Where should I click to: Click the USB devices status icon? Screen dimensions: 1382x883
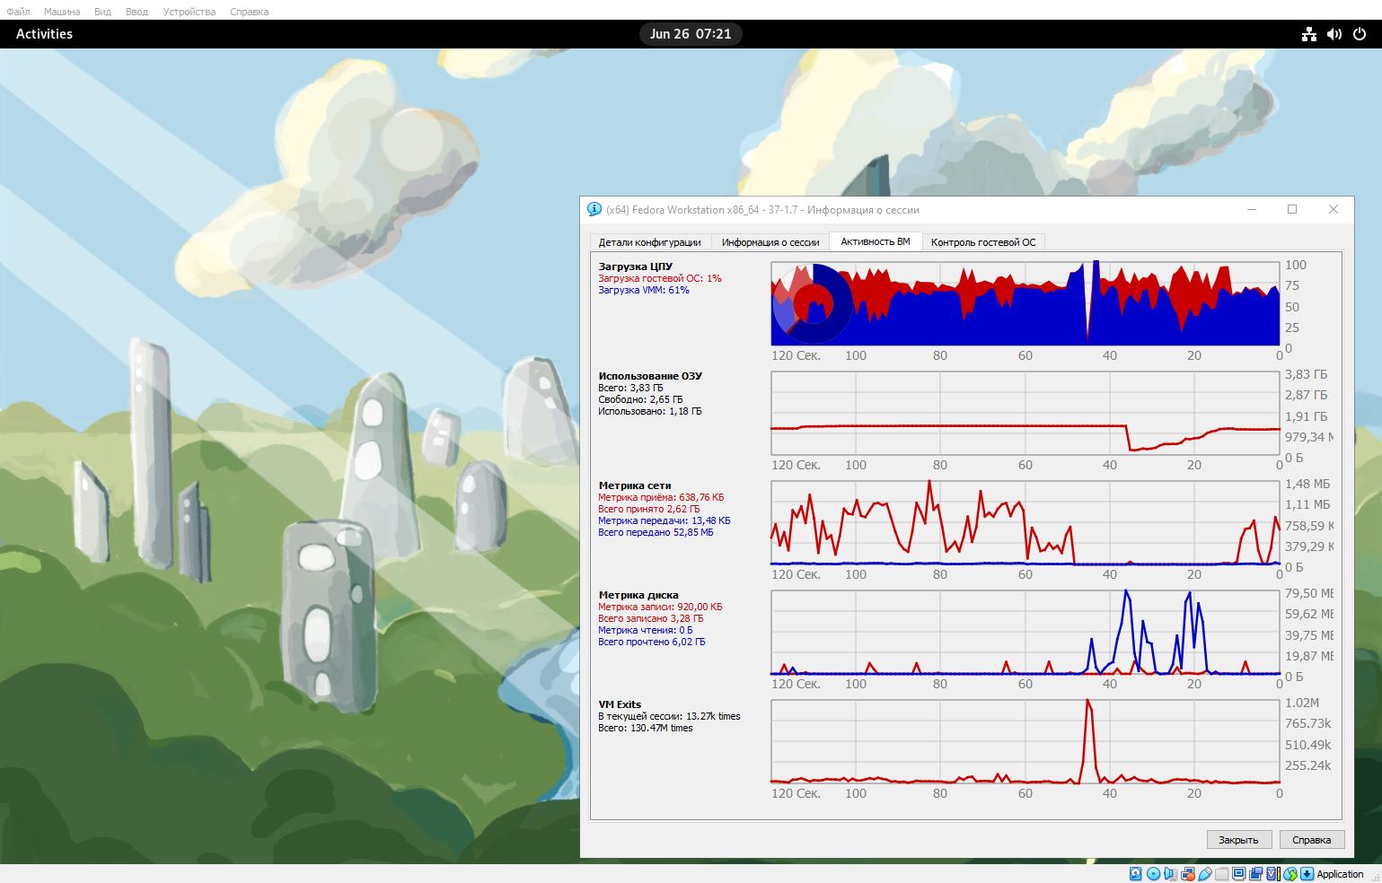point(1204,874)
